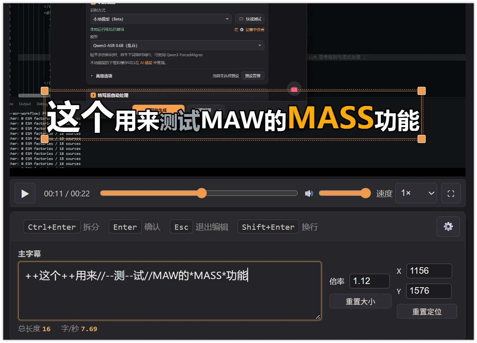This screenshot has height=343, width=477.
Task: Open the Qwen3-ASR 0.6B model dropdown
Action: (177, 45)
